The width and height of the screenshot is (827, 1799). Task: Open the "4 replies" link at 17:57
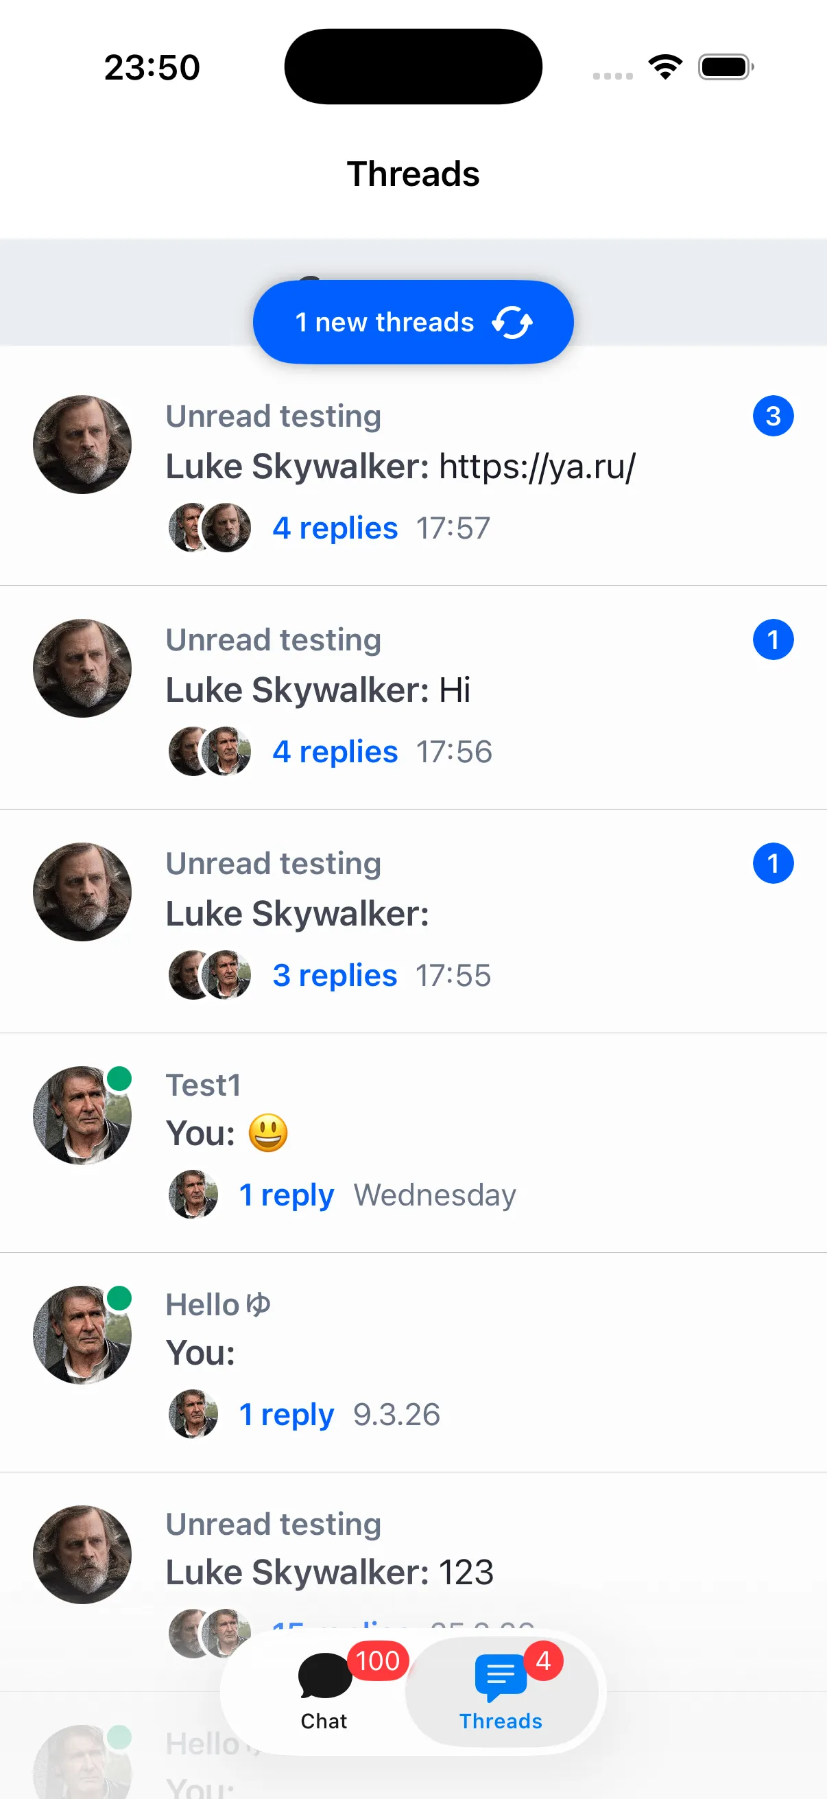335,528
